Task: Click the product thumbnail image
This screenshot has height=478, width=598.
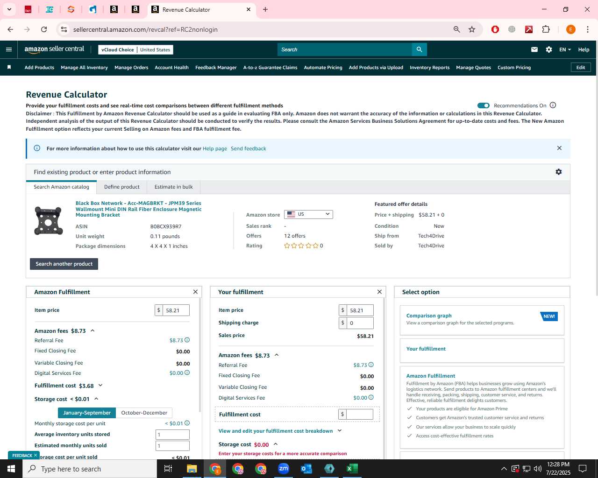Action: pyautogui.click(x=48, y=220)
